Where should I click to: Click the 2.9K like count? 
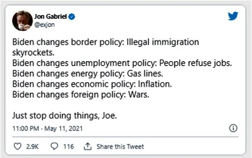[x=32, y=147]
